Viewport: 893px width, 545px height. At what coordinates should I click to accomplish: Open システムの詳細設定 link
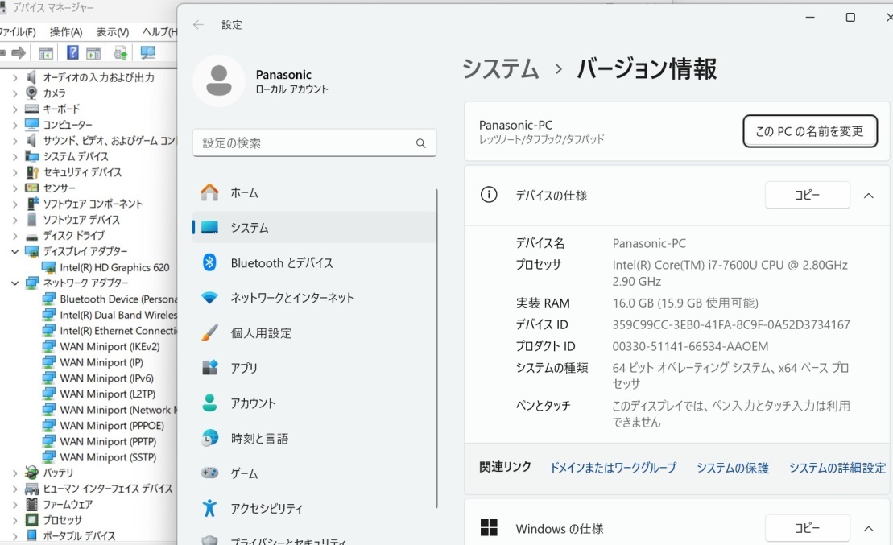point(837,468)
